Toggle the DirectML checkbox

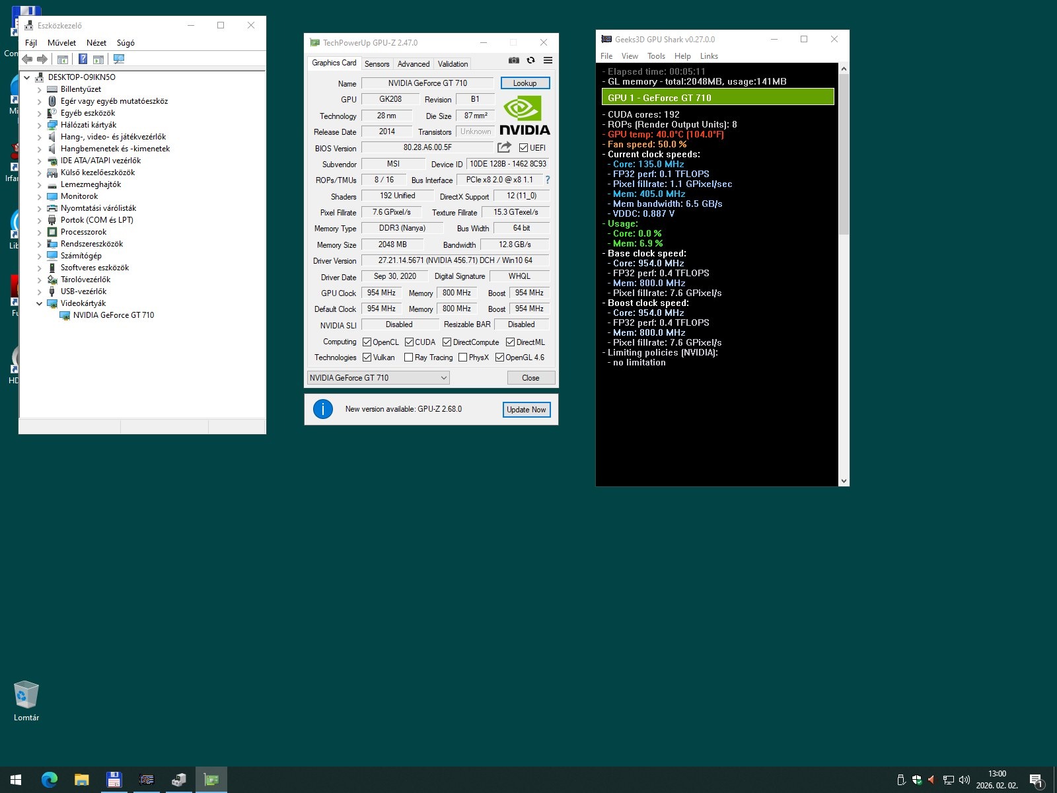click(x=510, y=342)
